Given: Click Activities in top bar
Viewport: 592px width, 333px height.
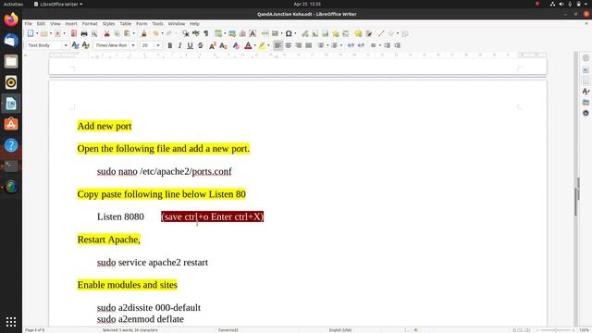Looking at the screenshot, I should [13, 4].
